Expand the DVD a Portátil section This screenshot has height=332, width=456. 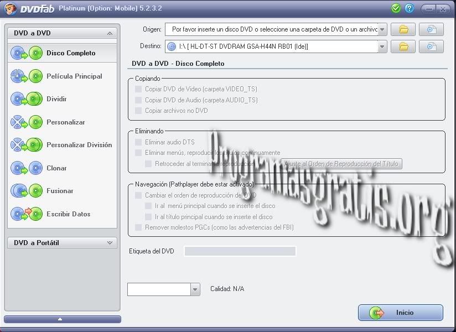click(x=110, y=242)
